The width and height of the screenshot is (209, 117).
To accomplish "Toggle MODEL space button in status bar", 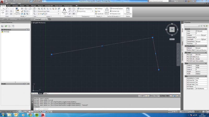I will point(170,112).
